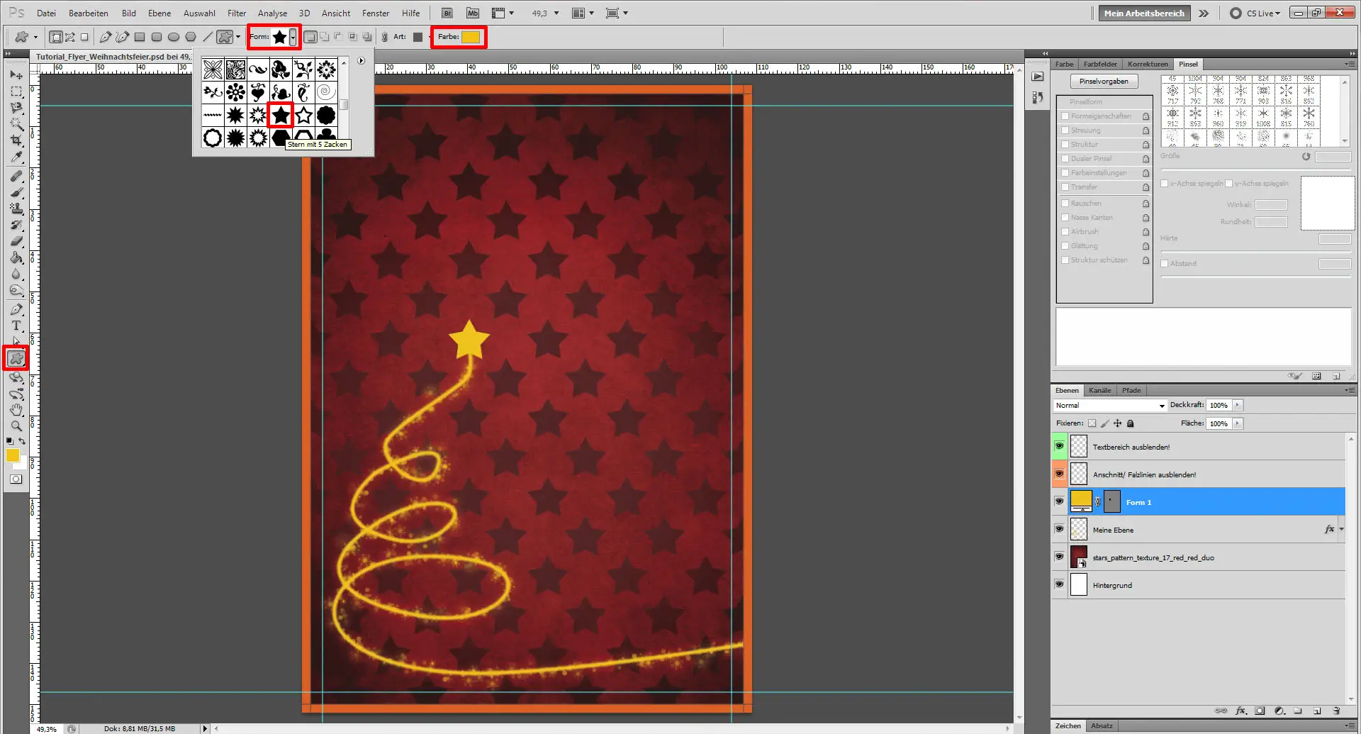The width and height of the screenshot is (1361, 734).
Task: Toggle visibility of the Form 1 layer
Action: [x=1059, y=501]
